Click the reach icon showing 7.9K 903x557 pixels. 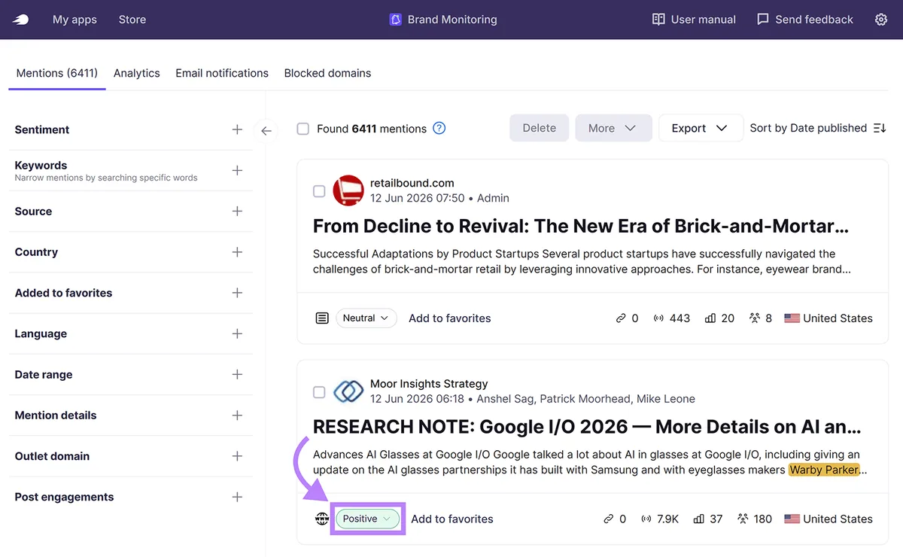pos(646,519)
